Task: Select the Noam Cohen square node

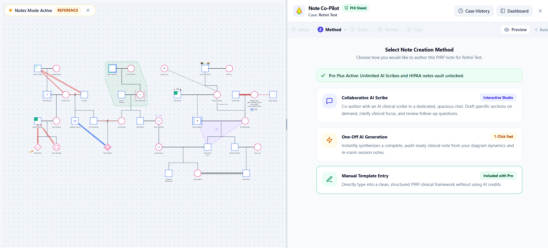Action: pos(38,68)
